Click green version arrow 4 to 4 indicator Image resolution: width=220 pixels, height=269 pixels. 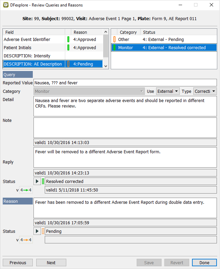(x=26, y=190)
